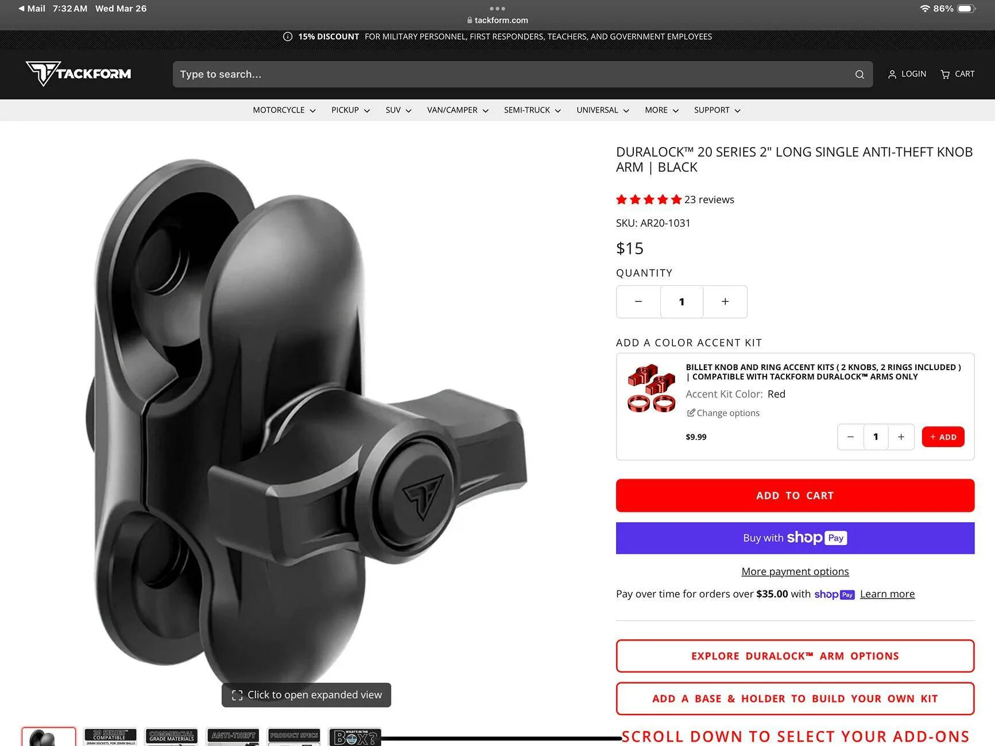Click Login text link
This screenshot has width=995, height=746.
[913, 74]
